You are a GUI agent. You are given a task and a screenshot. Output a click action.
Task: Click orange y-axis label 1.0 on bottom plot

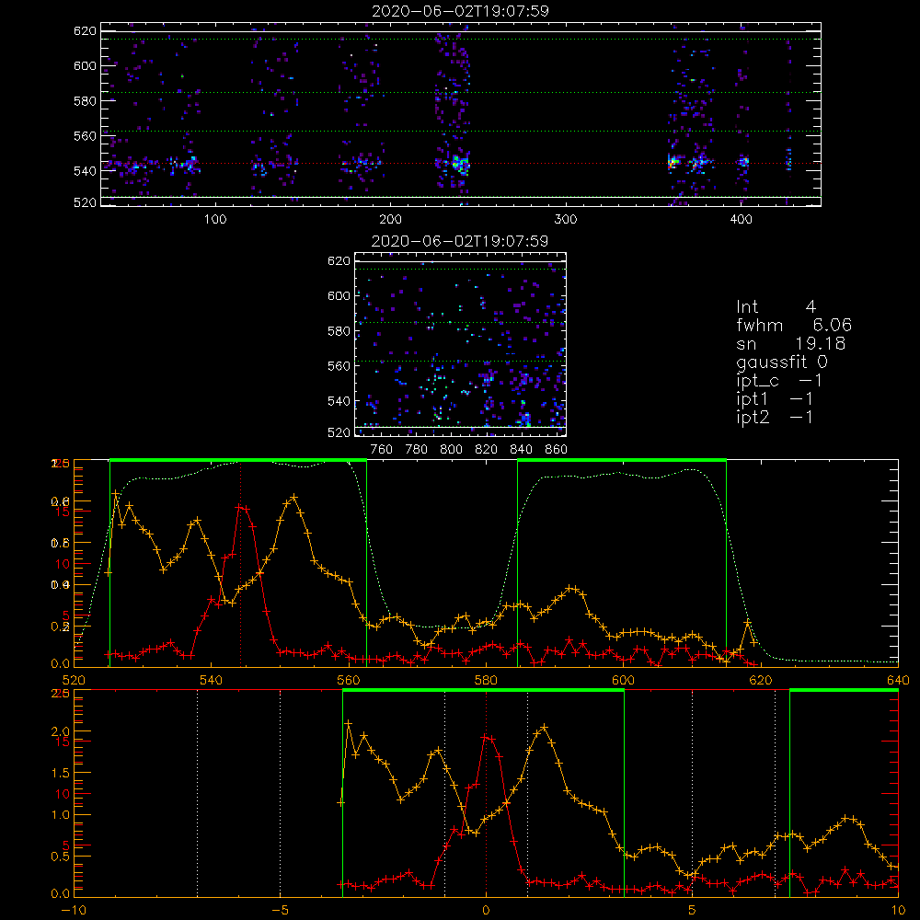pyautogui.click(x=61, y=815)
